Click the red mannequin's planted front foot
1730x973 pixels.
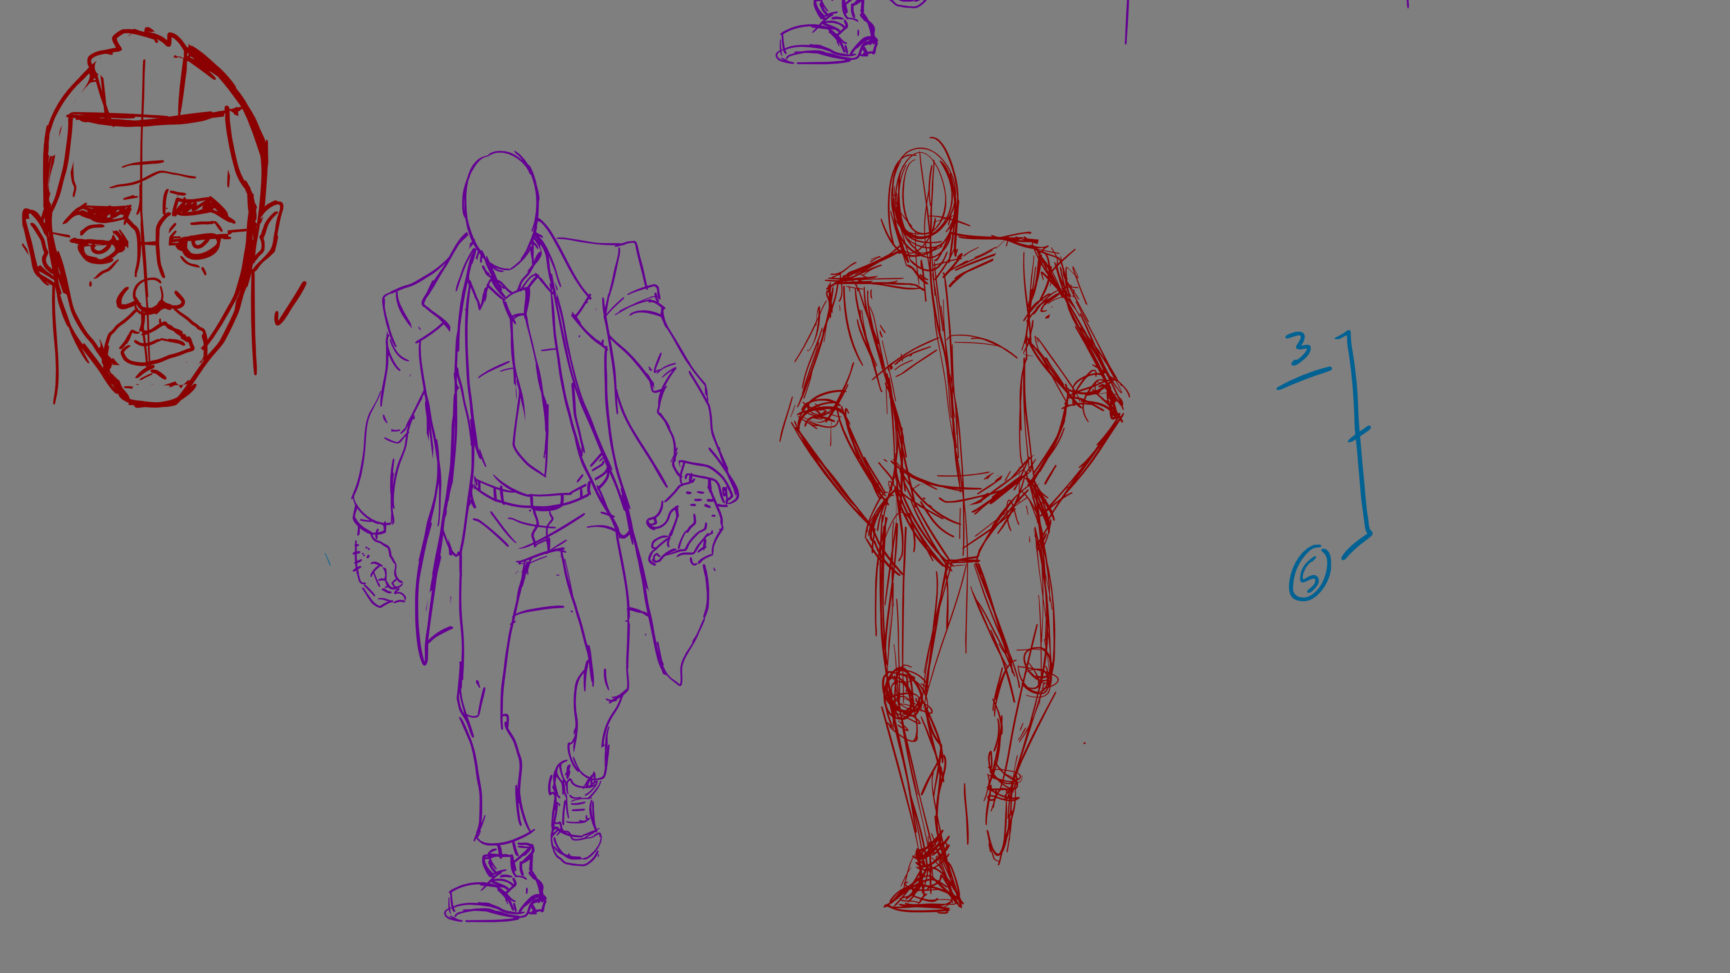(927, 883)
